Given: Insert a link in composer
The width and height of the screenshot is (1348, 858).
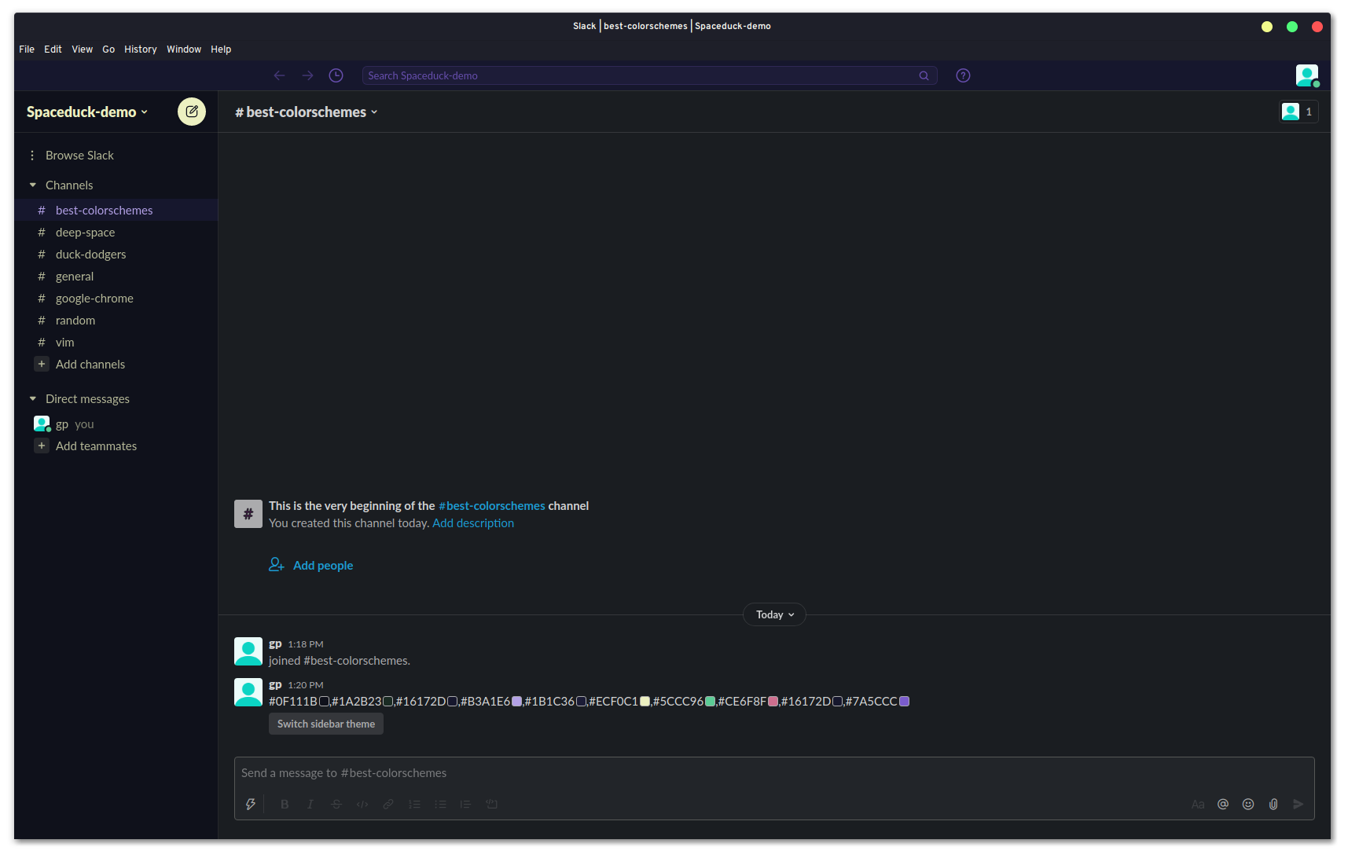Looking at the screenshot, I should [x=388, y=804].
